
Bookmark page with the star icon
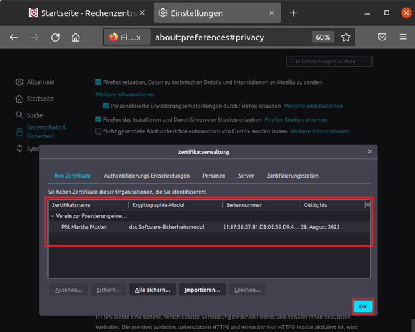point(346,37)
